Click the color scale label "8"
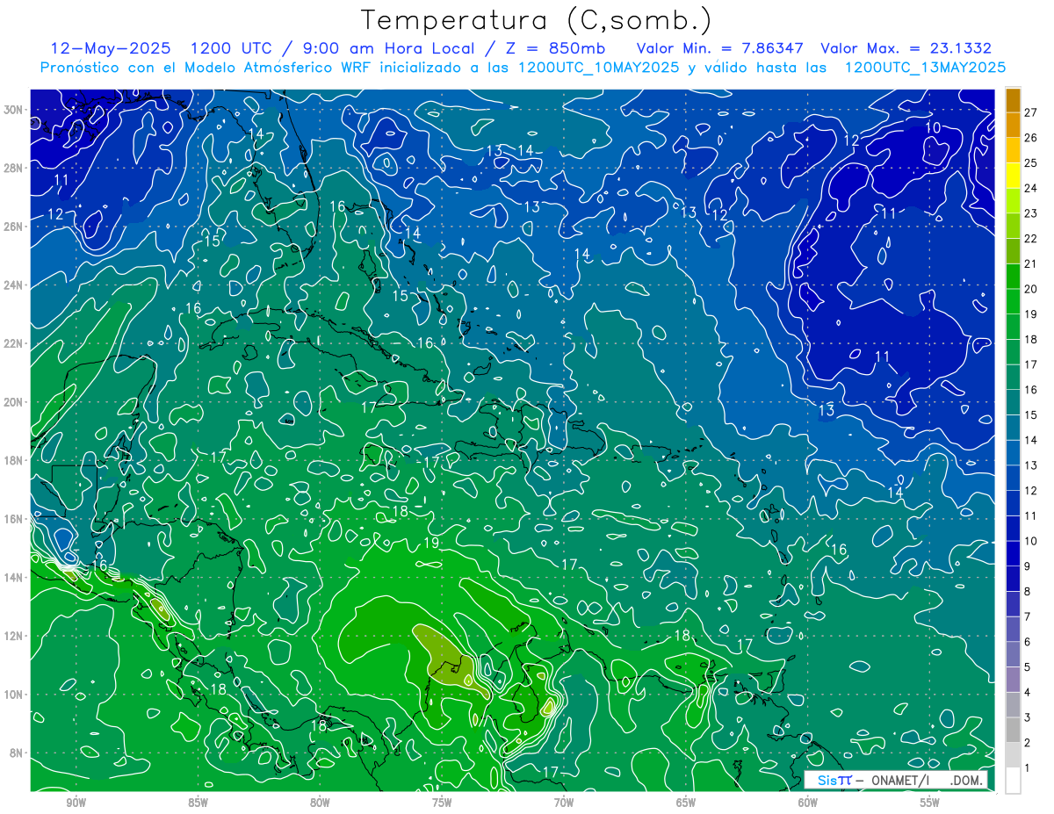The image size is (1054, 814). [1028, 592]
